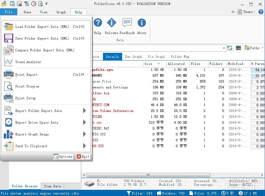Refresh the scan with green arrows icon
The width and height of the screenshot is (265, 196).
pos(230,48)
